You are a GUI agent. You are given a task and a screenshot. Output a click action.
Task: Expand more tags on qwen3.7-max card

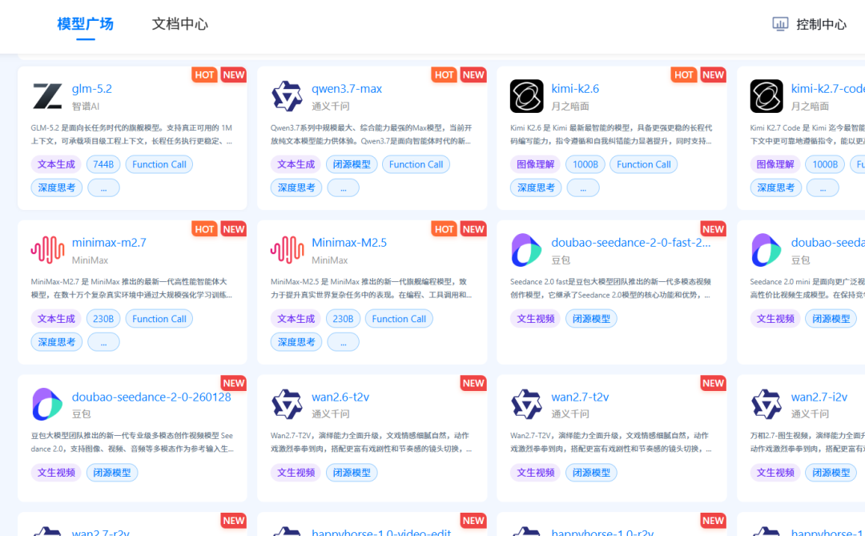pos(343,187)
